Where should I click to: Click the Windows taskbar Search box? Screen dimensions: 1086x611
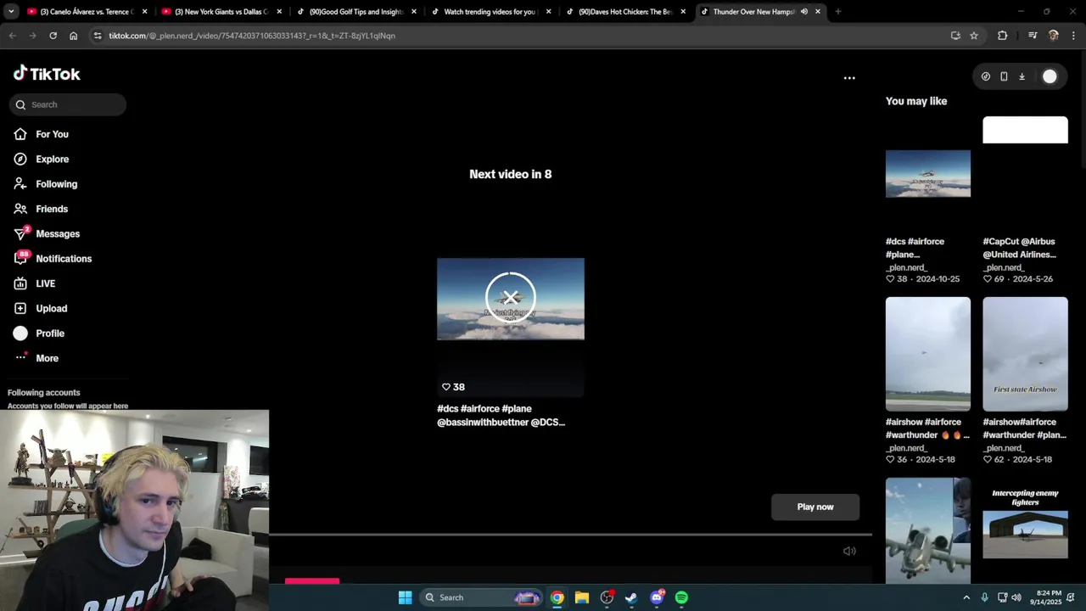pyautogui.click(x=481, y=597)
